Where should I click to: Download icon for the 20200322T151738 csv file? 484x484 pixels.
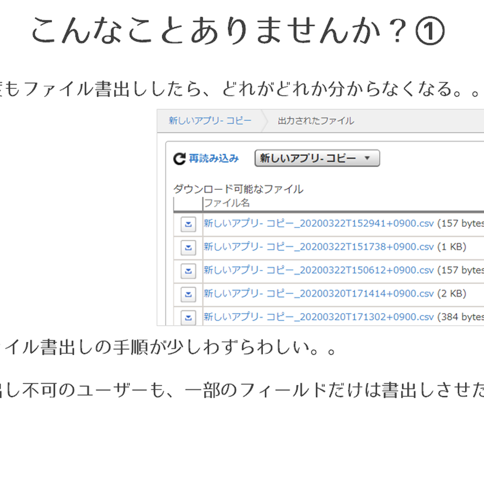188,248
